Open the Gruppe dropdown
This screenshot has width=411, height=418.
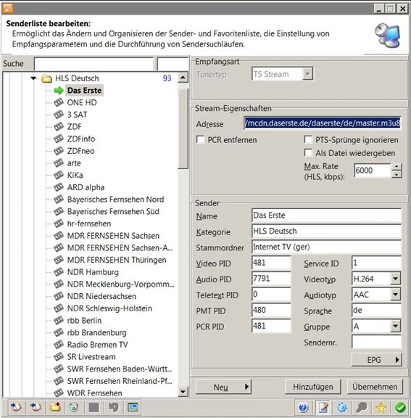pos(396,326)
